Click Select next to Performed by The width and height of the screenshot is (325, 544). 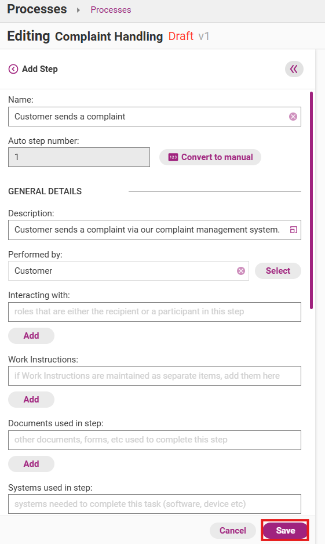[x=278, y=271]
